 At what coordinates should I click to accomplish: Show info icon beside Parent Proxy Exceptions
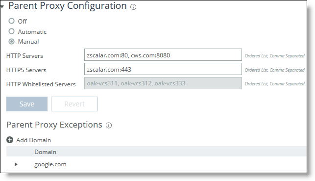click(x=109, y=126)
